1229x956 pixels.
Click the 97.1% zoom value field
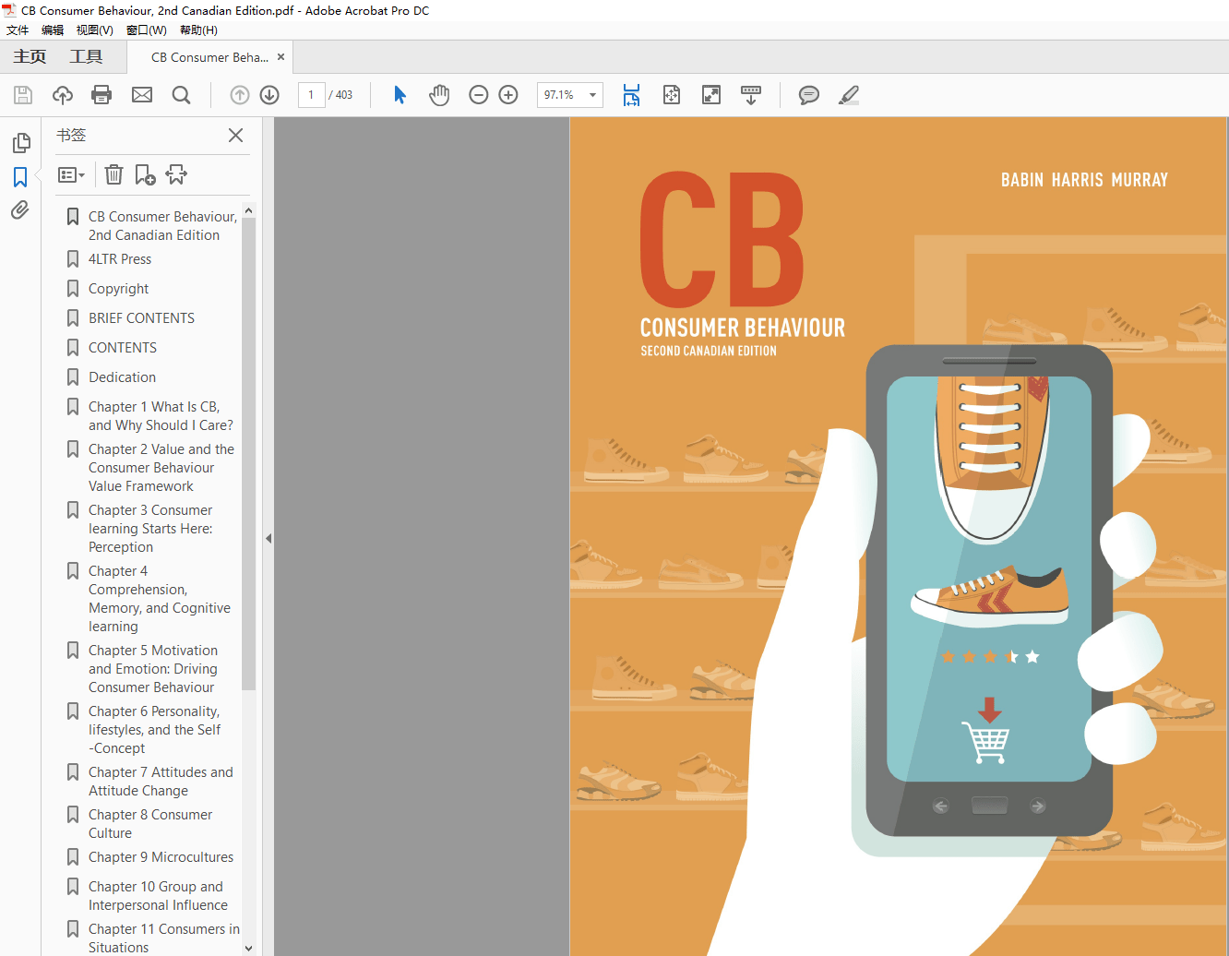(561, 95)
